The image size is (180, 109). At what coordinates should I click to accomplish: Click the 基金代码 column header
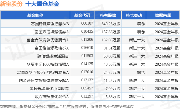pyautogui.click(x=82, y=15)
